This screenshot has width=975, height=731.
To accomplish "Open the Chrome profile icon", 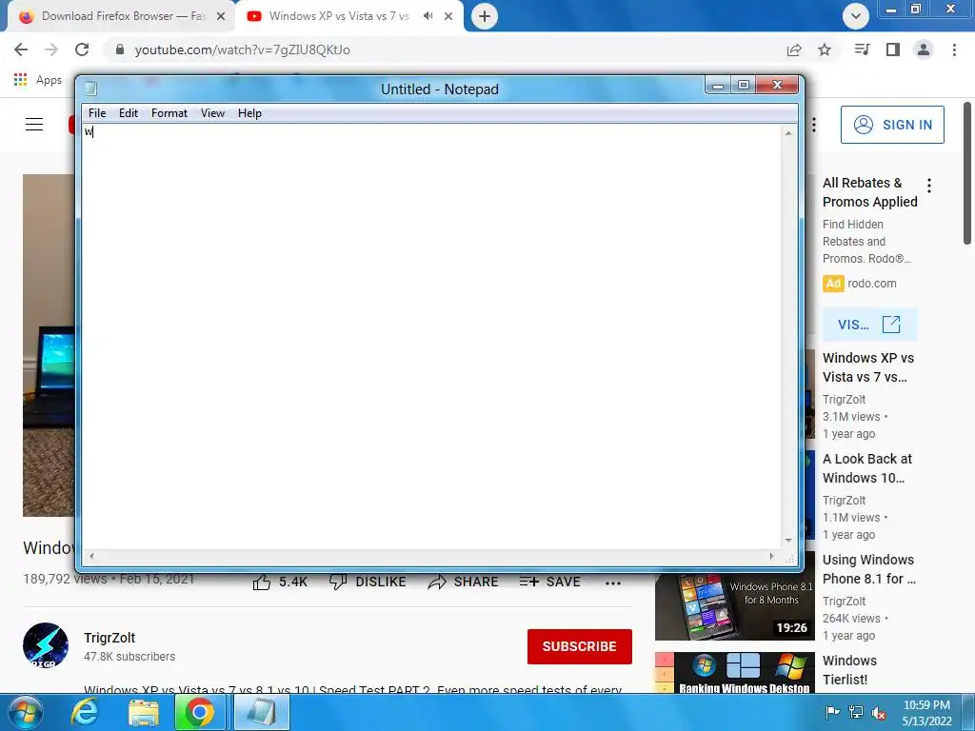I will click(x=924, y=49).
